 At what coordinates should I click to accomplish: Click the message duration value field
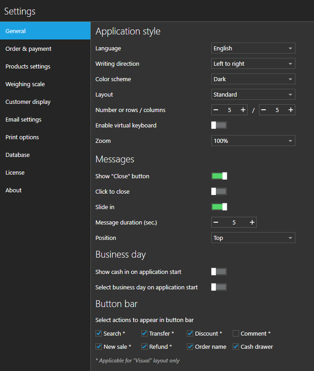234,222
